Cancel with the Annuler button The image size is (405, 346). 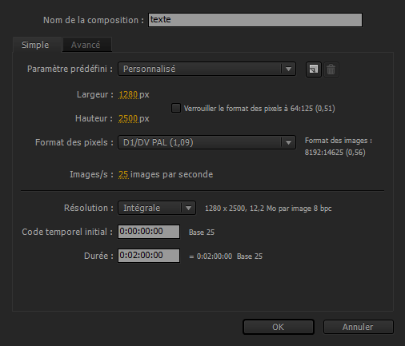coord(358,327)
